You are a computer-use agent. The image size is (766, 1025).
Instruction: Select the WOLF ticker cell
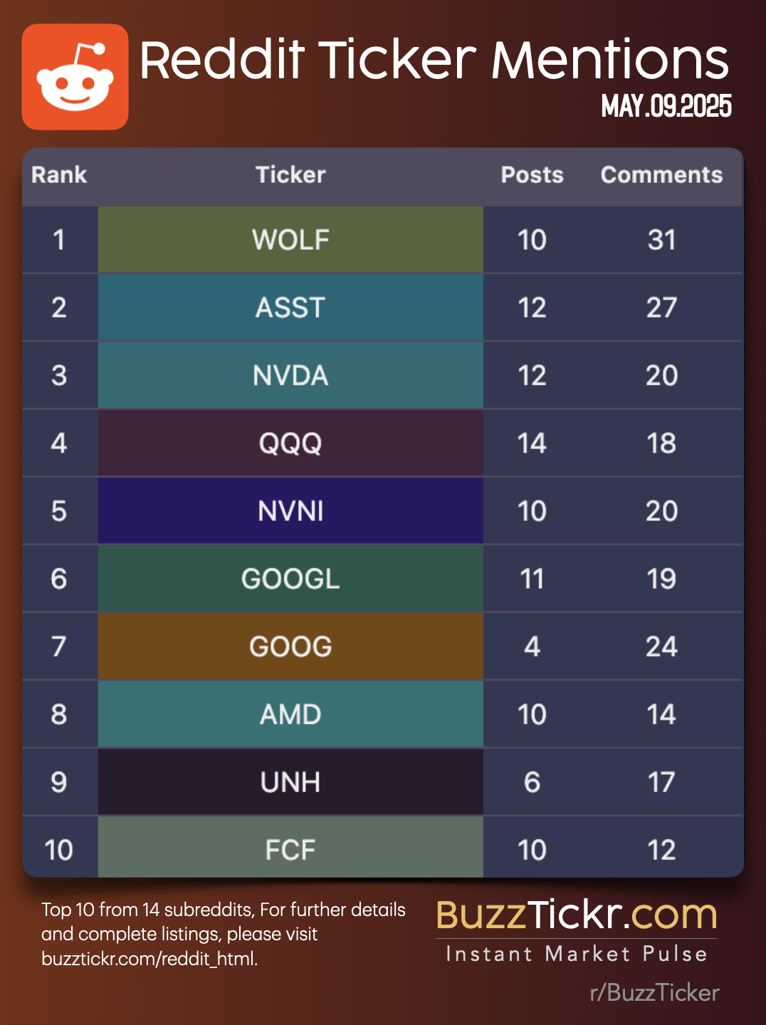pyautogui.click(x=290, y=240)
